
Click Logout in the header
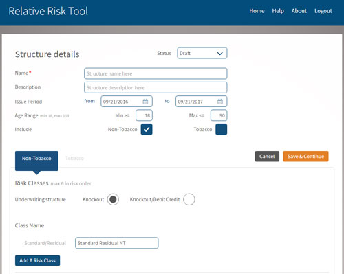click(323, 11)
